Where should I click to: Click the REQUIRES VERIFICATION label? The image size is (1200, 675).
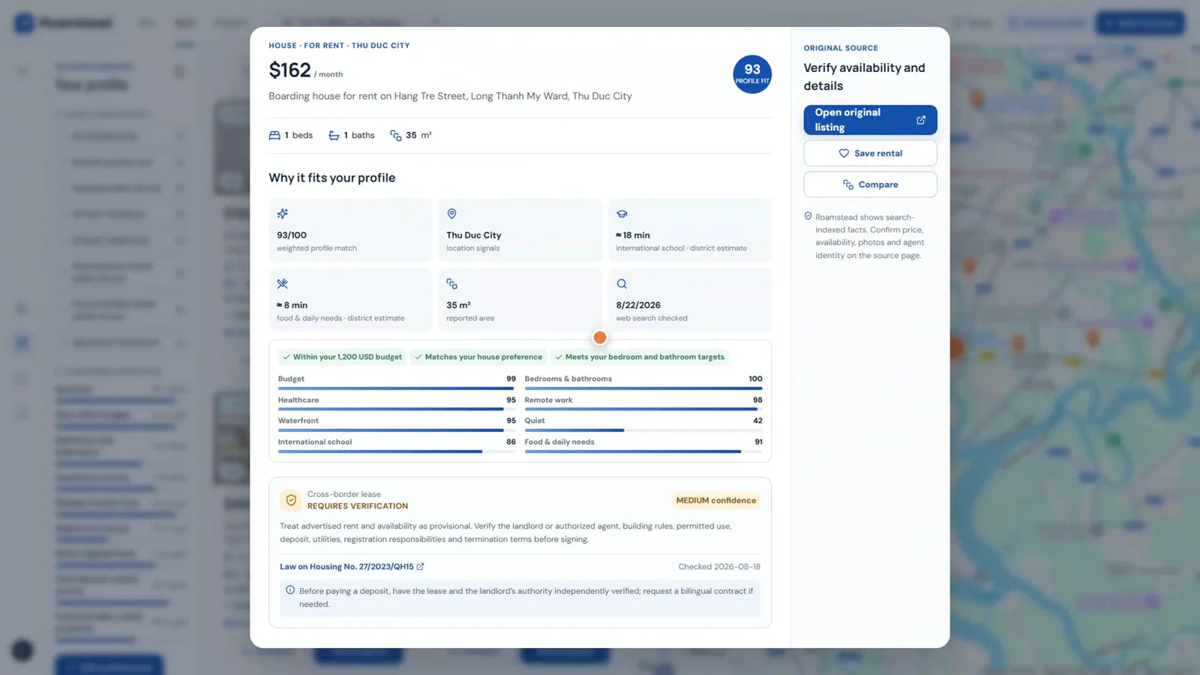358,506
